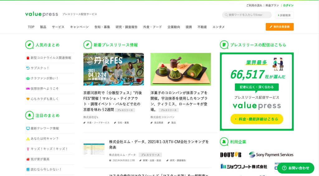Image resolution: width=319 pixels, height=176 pixels.
Task: Open the 丹後FES article thumbnail
Action: point(113,69)
